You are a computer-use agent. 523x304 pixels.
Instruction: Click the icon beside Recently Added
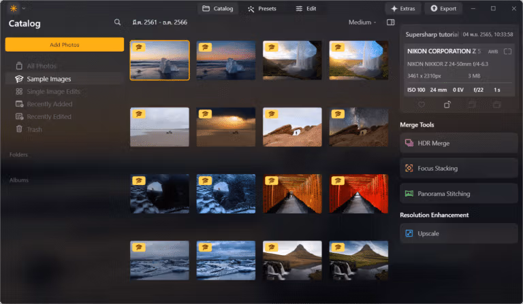[x=19, y=104]
